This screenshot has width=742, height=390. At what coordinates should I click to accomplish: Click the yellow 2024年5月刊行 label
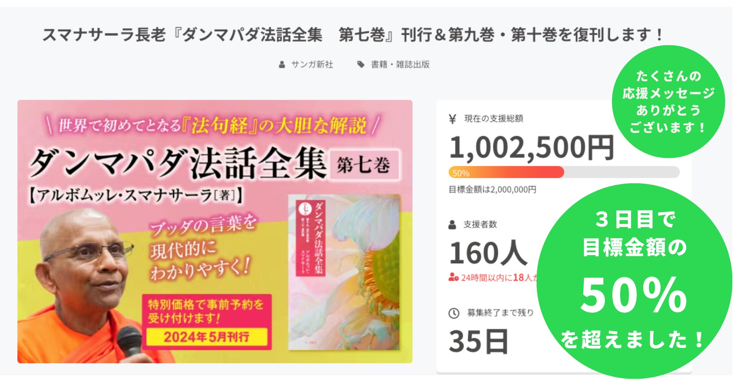point(207,337)
